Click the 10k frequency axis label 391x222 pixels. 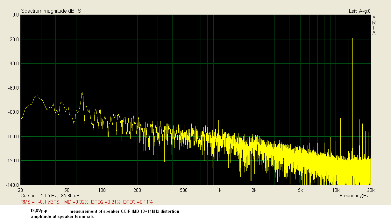click(336, 190)
